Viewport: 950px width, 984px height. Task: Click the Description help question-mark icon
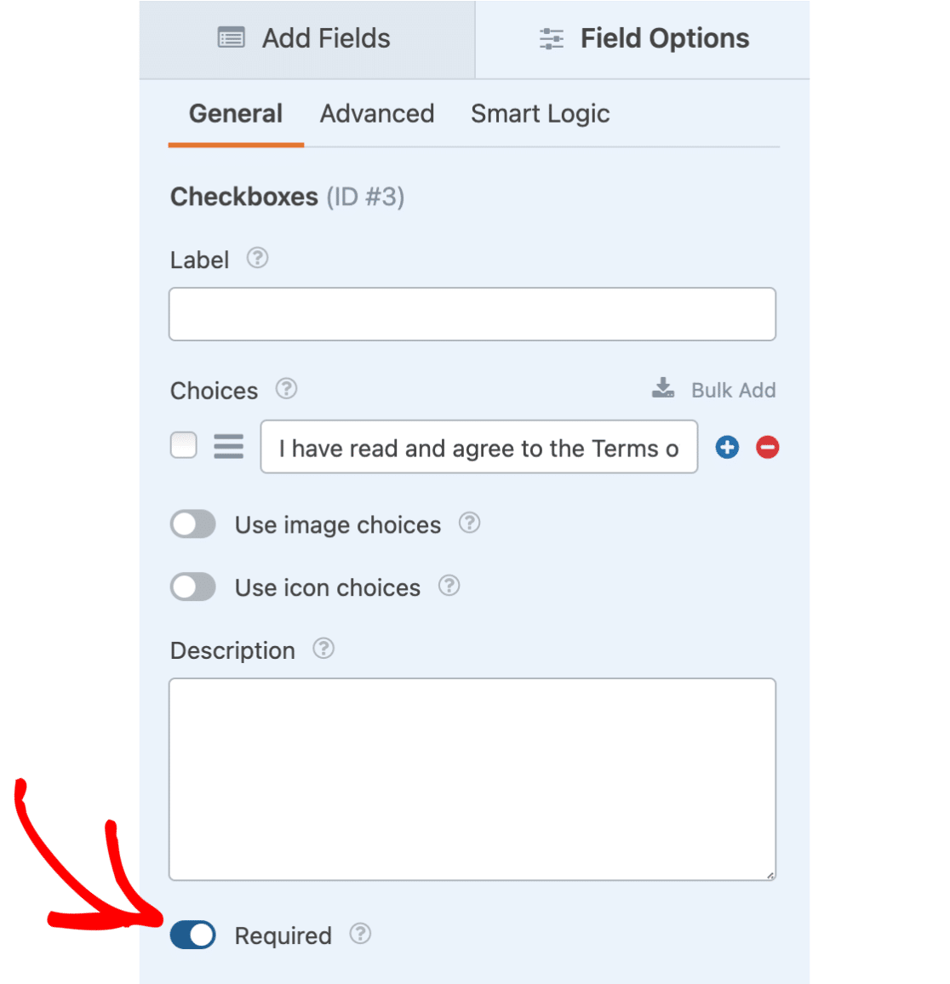click(x=323, y=649)
